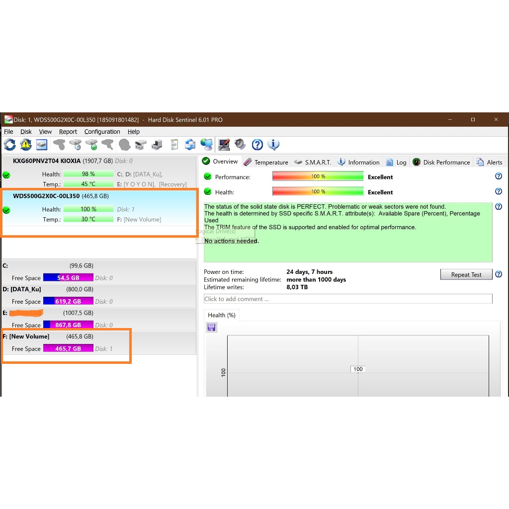The height and width of the screenshot is (509, 509).
Task: Click the Repeat Test button
Action: click(x=466, y=274)
